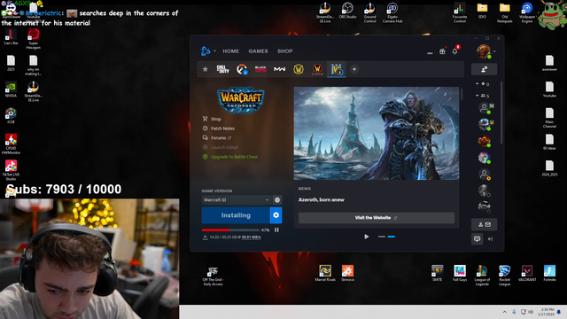Open notifications bell in Battle.net
This screenshot has height=319, width=567.
coord(454,51)
